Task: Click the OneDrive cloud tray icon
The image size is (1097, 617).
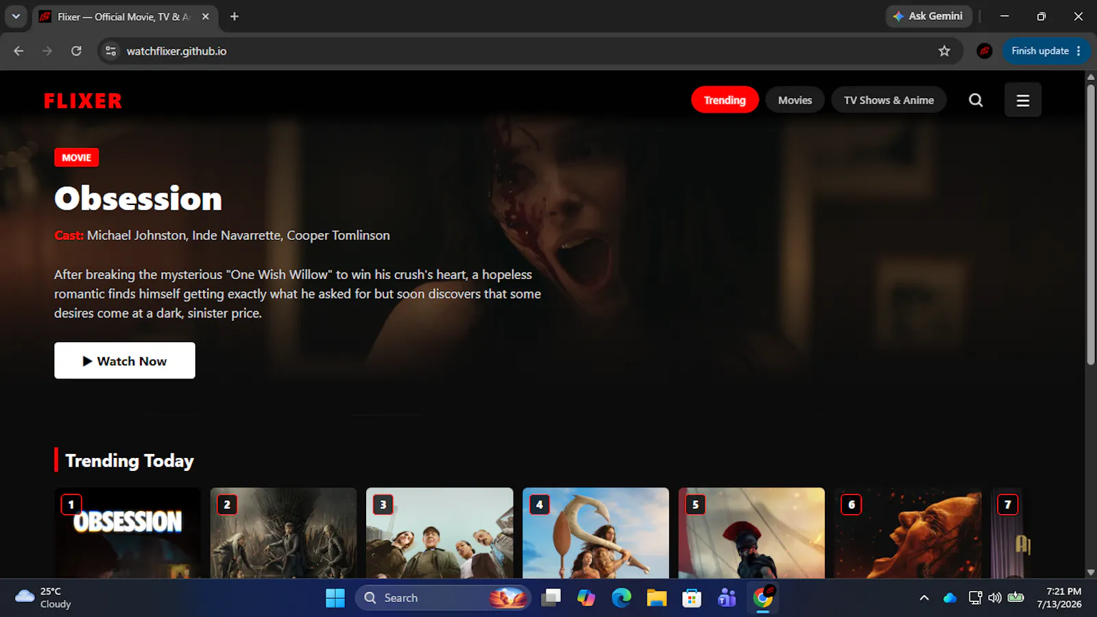Action: coord(950,598)
